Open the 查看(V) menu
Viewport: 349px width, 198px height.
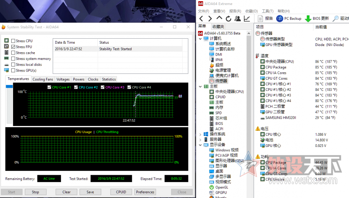pyautogui.click(x=219, y=11)
